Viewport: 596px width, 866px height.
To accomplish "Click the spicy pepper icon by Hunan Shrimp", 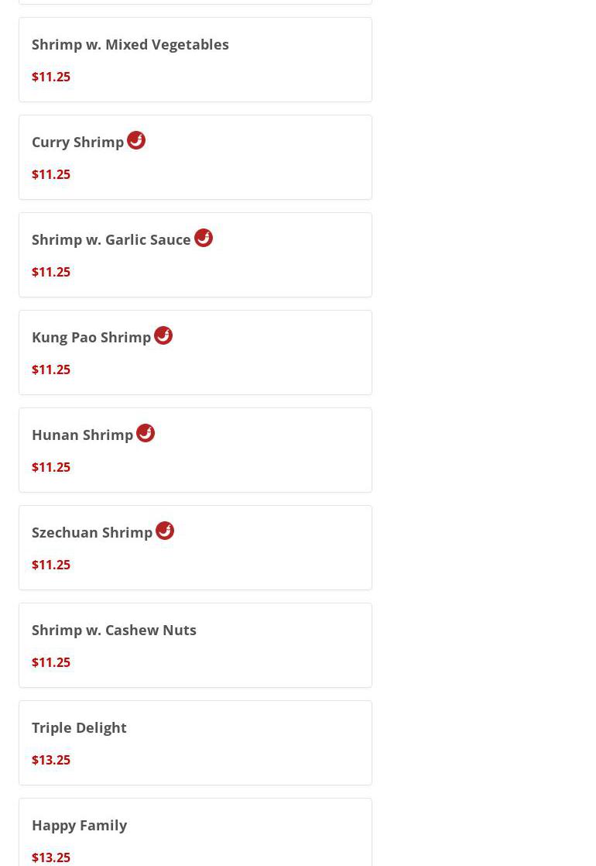I will [x=146, y=433].
